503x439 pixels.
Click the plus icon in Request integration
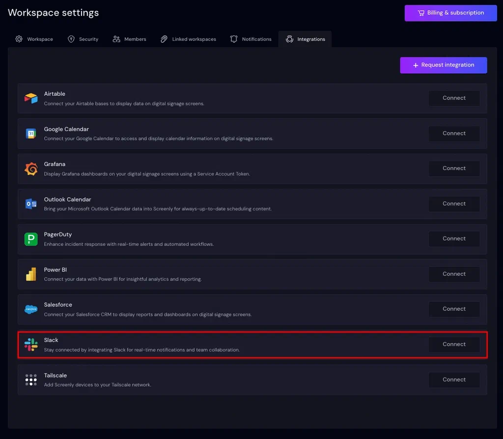tap(416, 65)
